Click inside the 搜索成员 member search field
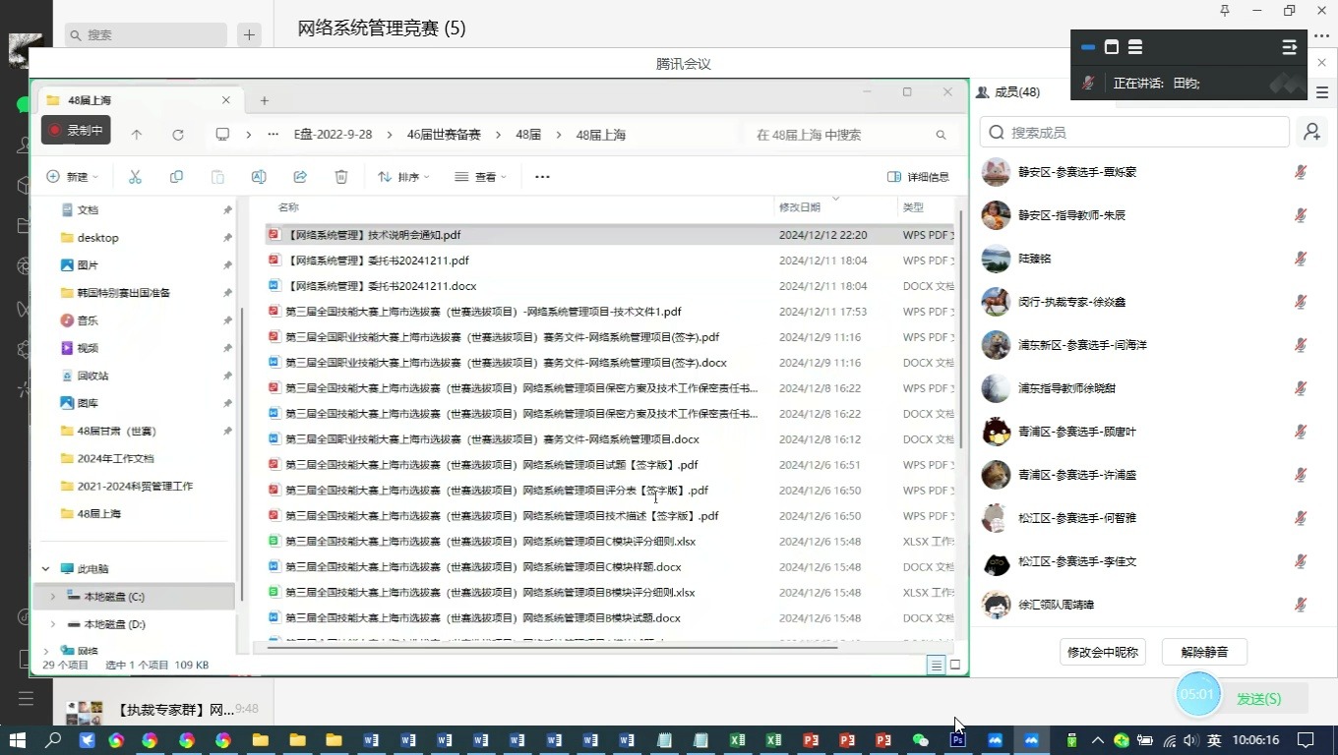 tap(1131, 131)
